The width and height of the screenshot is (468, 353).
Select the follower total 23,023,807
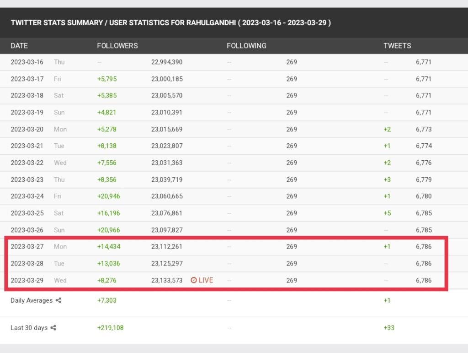point(167,146)
